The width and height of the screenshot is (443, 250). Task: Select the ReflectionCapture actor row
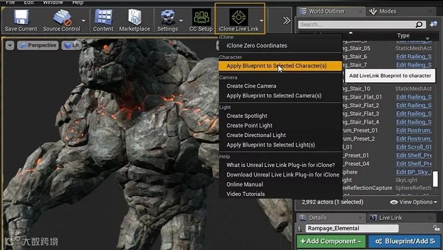point(387,188)
